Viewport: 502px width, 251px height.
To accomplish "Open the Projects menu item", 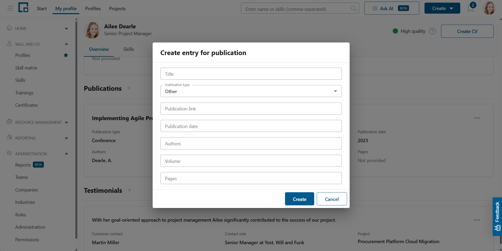I will coord(117,9).
